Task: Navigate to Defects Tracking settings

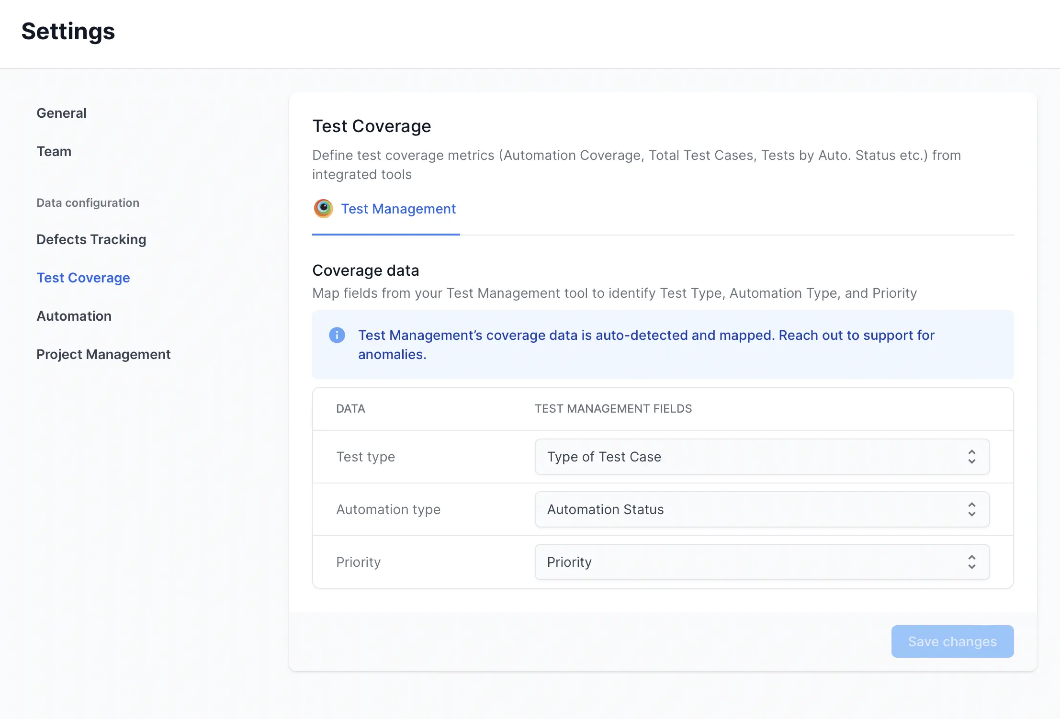Action: tap(91, 239)
